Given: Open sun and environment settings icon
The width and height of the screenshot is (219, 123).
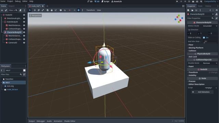Looking at the screenshot, I should click(x=82, y=10).
